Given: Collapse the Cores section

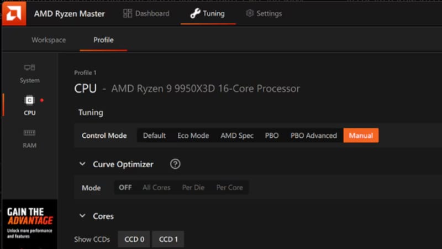Looking at the screenshot, I should point(82,216).
